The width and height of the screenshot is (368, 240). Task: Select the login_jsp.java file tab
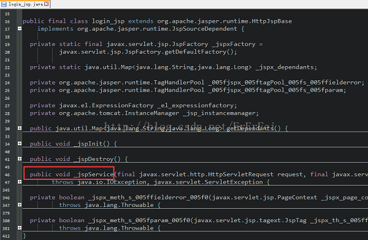25,4
